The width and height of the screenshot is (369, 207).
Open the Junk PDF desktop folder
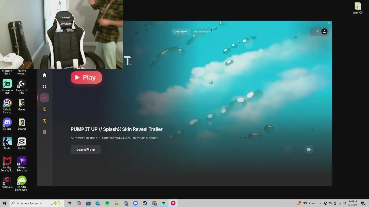358,8
